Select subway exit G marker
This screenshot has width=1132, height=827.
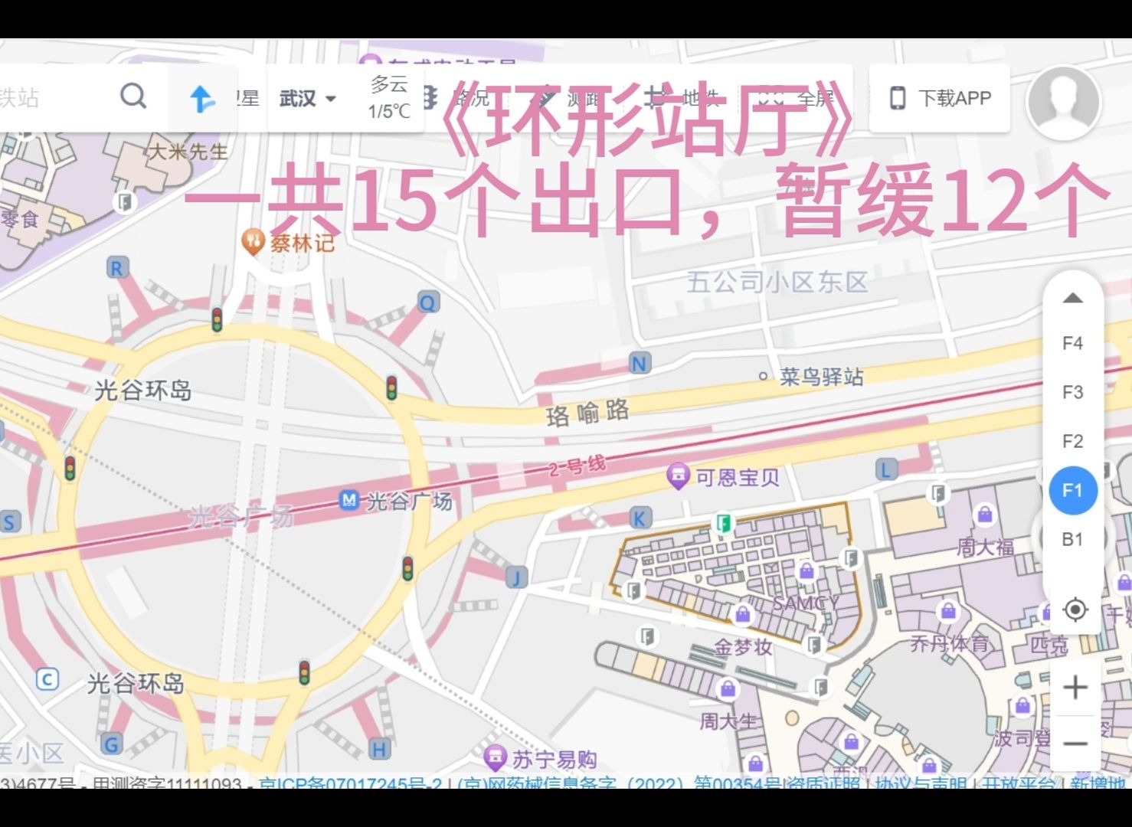(112, 744)
